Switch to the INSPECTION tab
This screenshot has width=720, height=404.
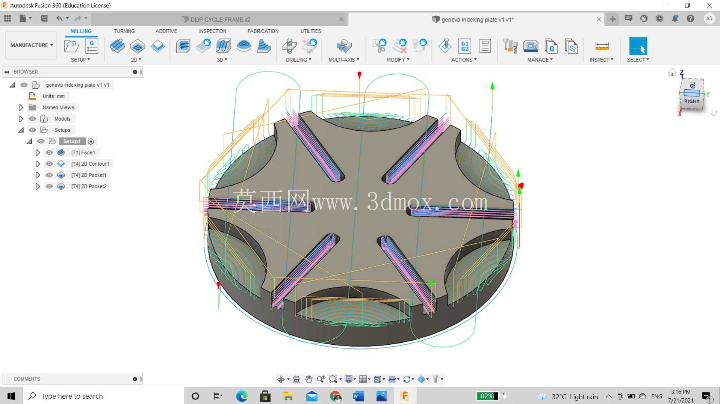pyautogui.click(x=213, y=31)
